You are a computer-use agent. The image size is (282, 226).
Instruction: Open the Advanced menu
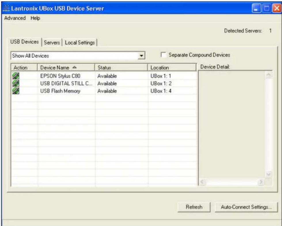coord(15,18)
